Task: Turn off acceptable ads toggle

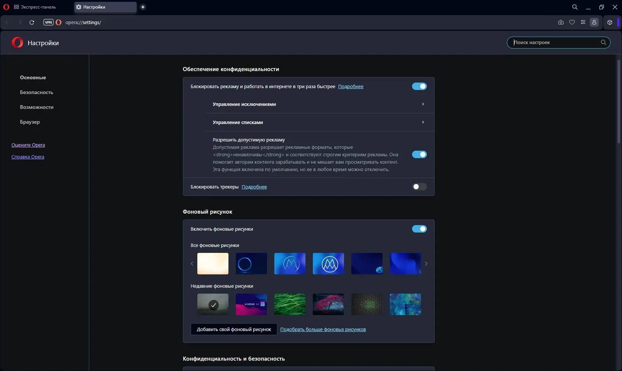Action: pyautogui.click(x=419, y=154)
